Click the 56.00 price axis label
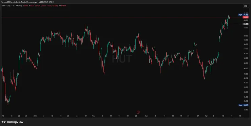The image size is (251, 126). (246, 44)
